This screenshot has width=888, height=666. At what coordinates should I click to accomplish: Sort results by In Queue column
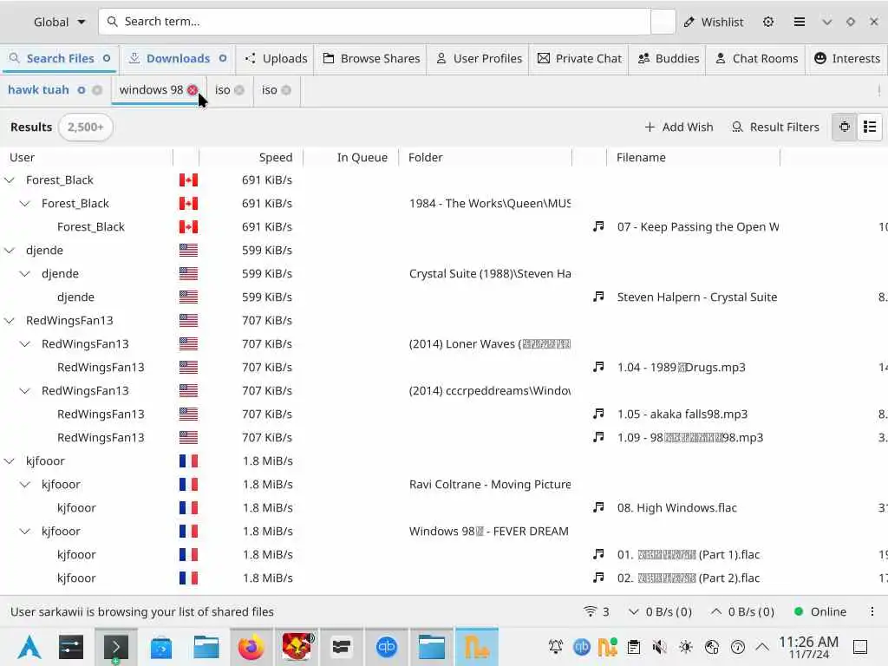click(351, 158)
